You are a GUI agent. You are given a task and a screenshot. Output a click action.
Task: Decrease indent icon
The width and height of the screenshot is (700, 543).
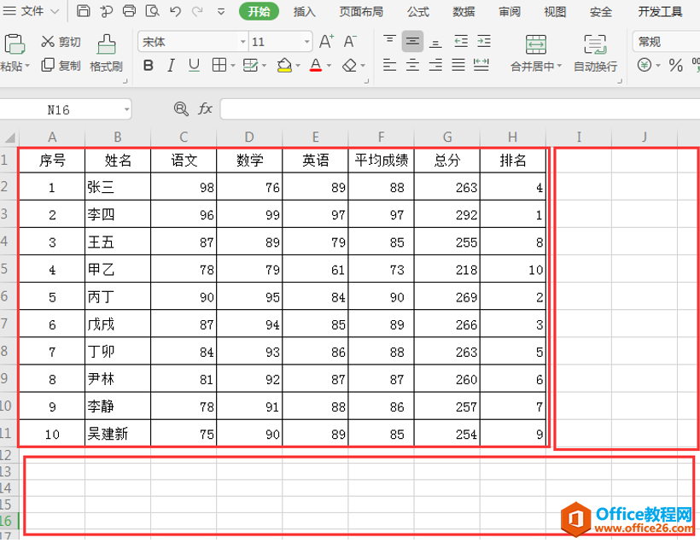click(461, 42)
